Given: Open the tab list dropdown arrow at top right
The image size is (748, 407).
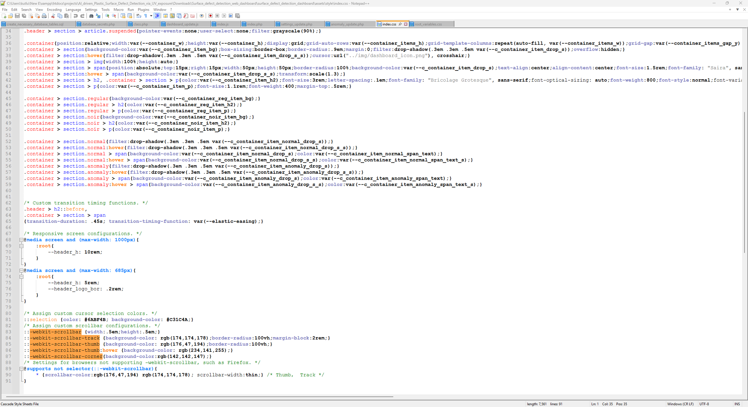Looking at the screenshot, I should click(x=737, y=10).
